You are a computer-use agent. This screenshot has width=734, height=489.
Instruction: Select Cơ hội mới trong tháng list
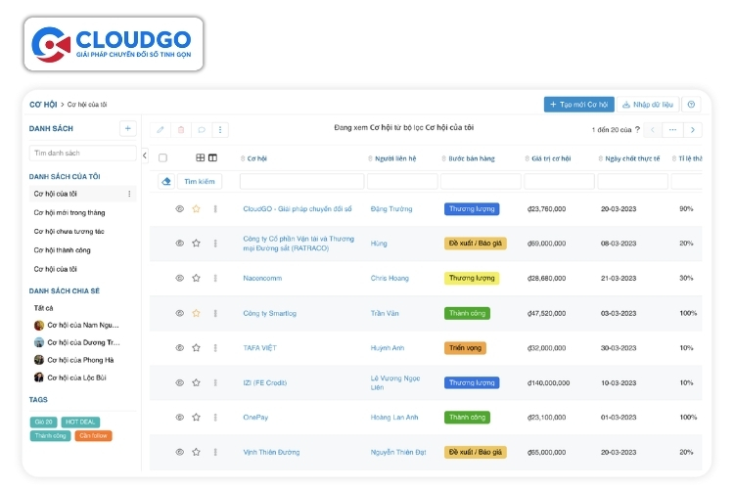(69, 212)
